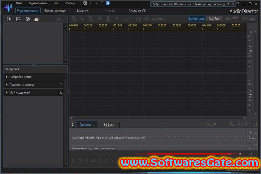
Task: Click the preset icon beside 'Мой созданный'
Action: [61, 92]
